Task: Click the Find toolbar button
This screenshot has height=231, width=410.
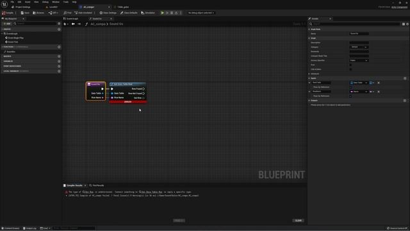Action: pos(67,13)
